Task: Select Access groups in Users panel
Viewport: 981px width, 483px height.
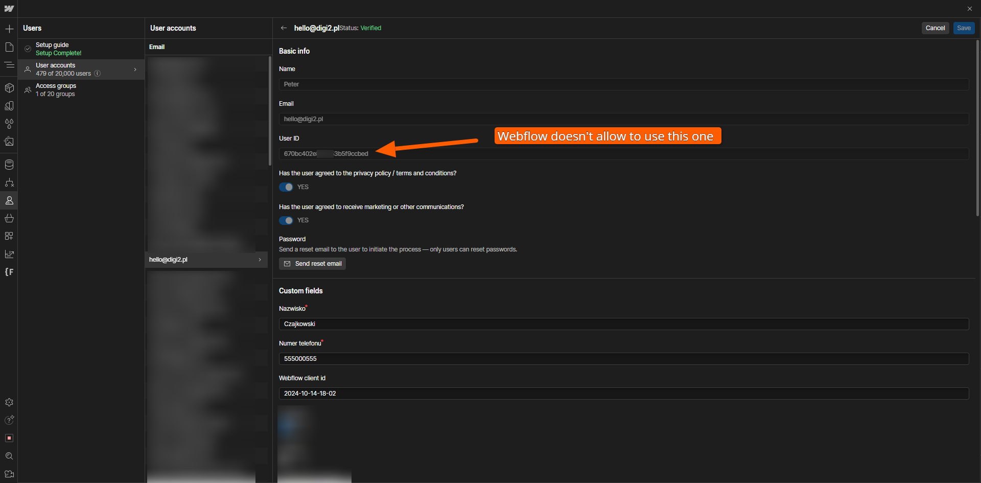Action: point(81,90)
